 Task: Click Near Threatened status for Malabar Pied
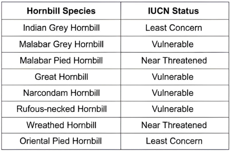coord(174,60)
